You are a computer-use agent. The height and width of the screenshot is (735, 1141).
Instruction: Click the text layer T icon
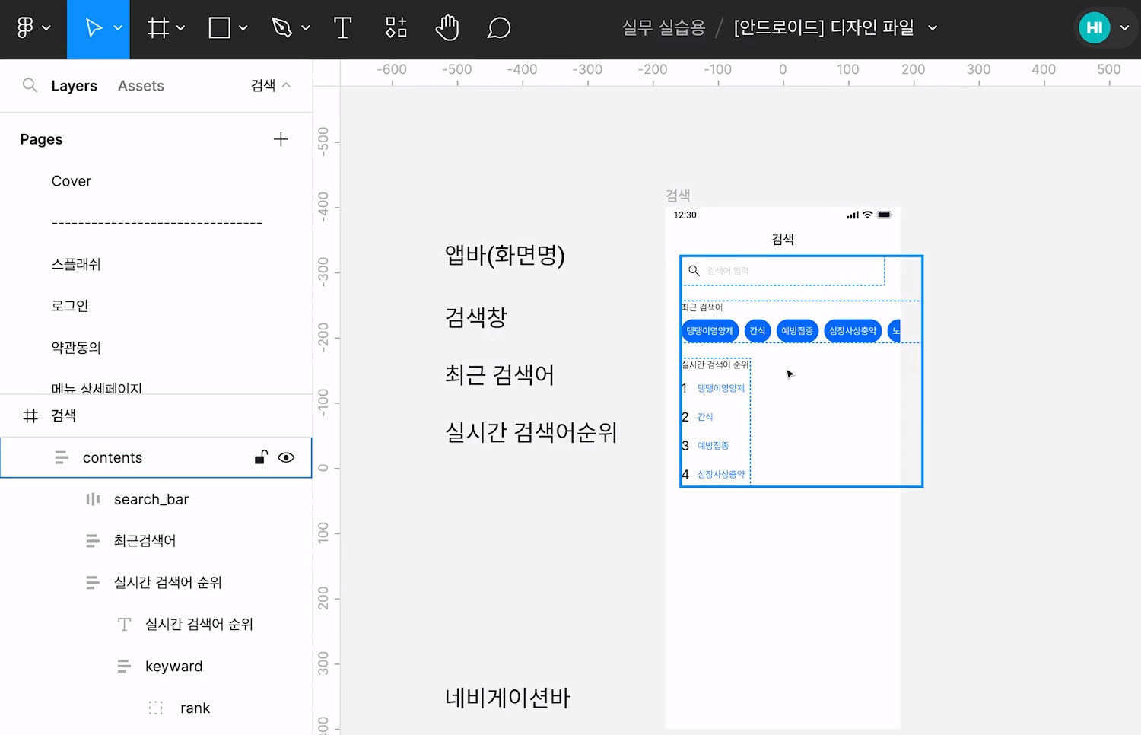click(x=124, y=625)
